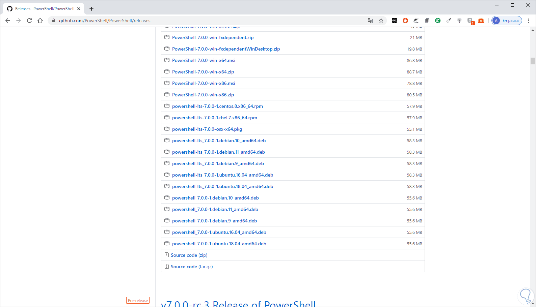Click the browser forward arrow
536x307 pixels.
coord(19,21)
